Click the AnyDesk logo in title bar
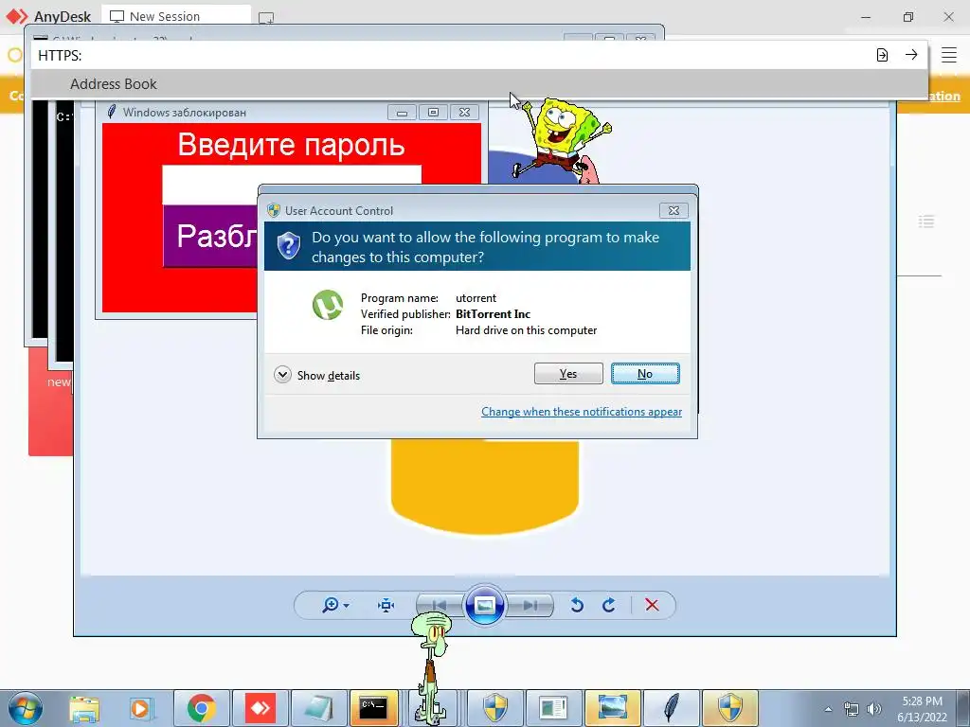 [x=17, y=17]
